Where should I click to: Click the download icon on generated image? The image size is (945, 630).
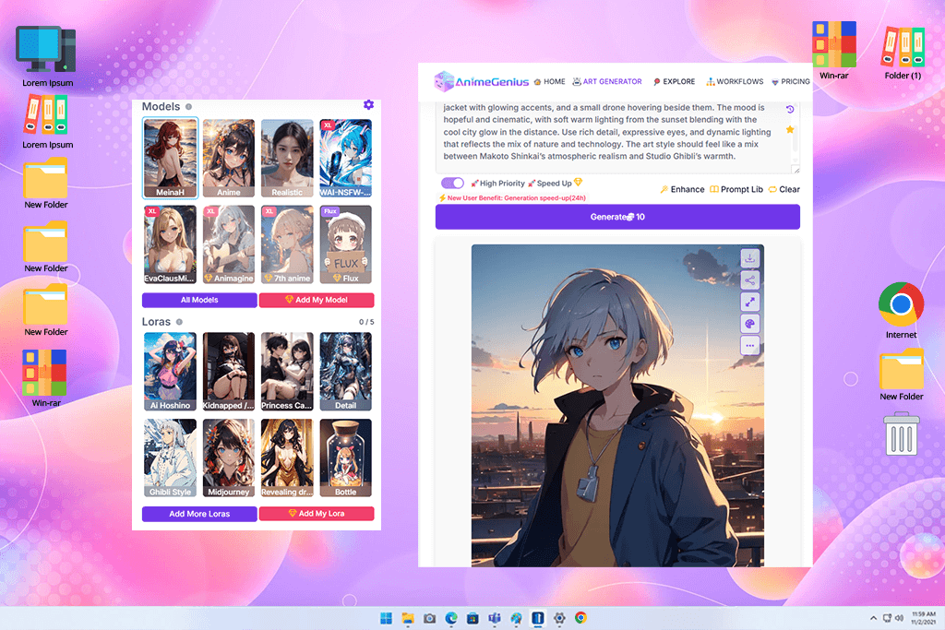749,257
